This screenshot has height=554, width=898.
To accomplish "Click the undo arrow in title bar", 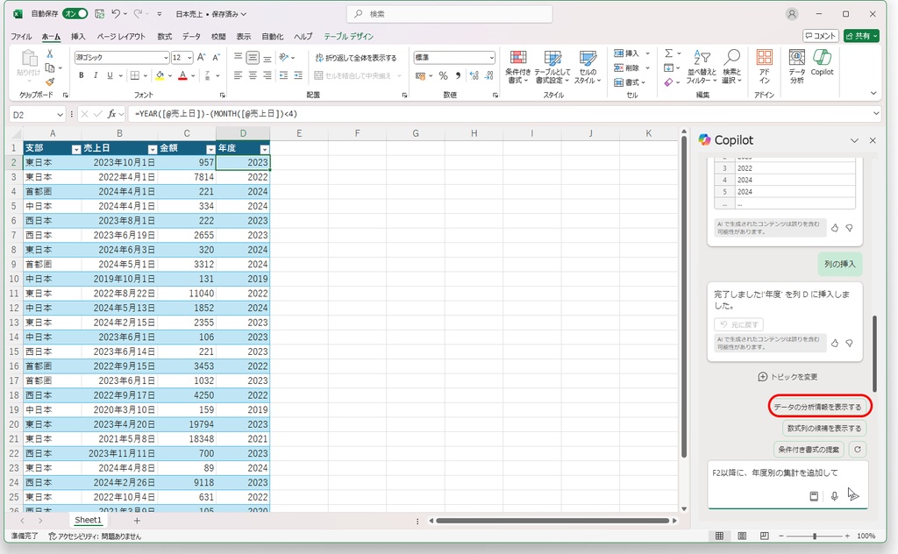I will (116, 14).
